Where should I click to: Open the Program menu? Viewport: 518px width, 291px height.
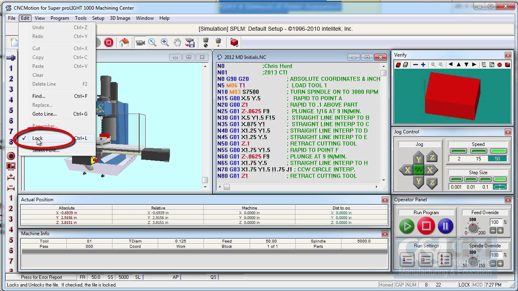click(x=60, y=18)
